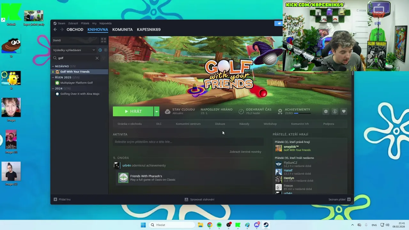Switch to the OBCHOD tab
This screenshot has height=230, width=409.
point(75,29)
